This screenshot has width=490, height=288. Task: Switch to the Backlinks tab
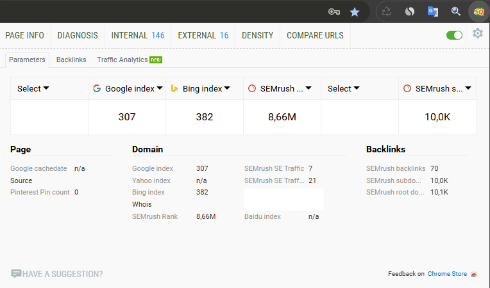pos(71,60)
